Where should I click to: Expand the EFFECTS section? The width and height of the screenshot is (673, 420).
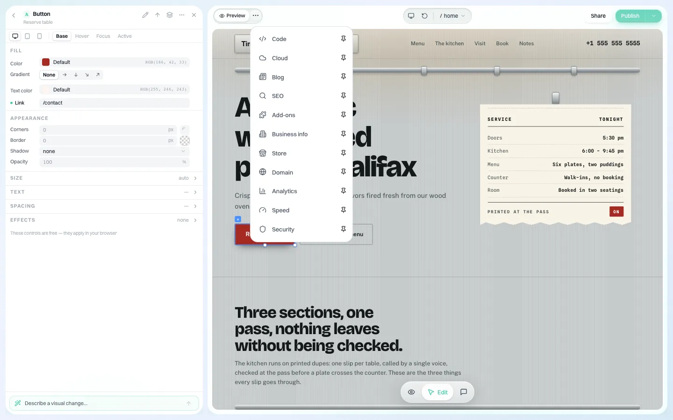click(x=104, y=220)
